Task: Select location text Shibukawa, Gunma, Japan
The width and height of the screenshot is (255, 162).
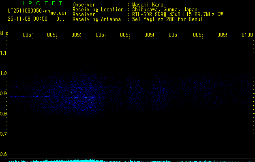Action: pos(165,10)
